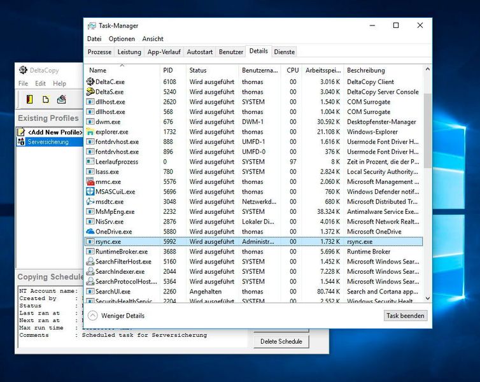Click the process list vertical scrollbar thumb
The height and width of the screenshot is (382, 480).
click(428, 131)
